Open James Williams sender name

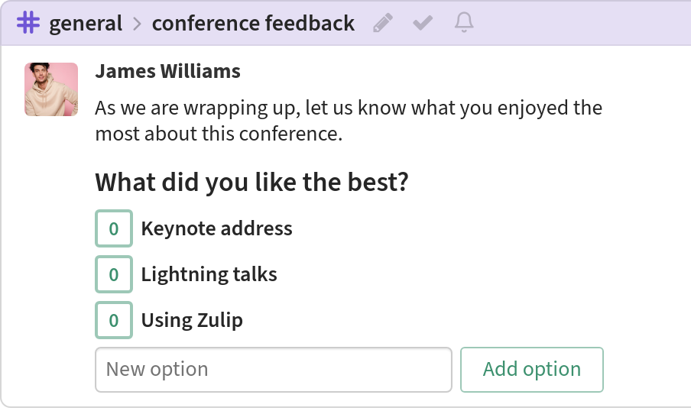click(x=168, y=71)
